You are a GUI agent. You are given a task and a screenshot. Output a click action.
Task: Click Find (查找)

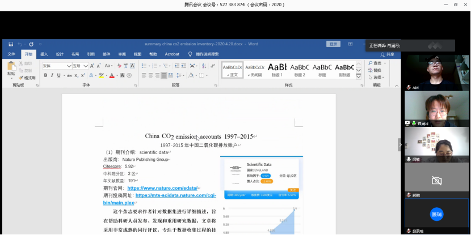pos(375,63)
